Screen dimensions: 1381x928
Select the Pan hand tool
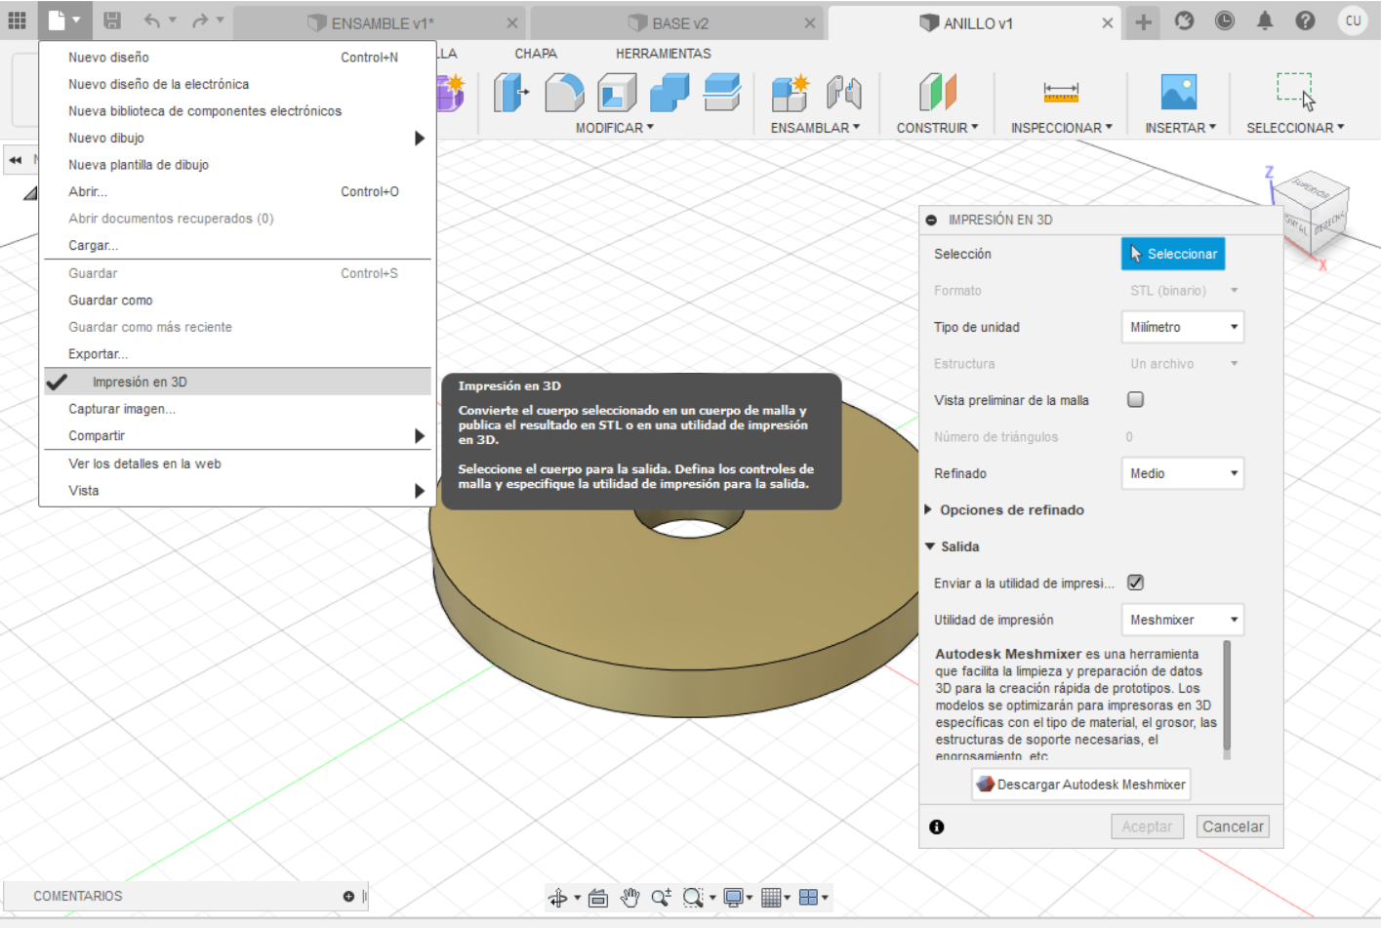click(x=630, y=898)
